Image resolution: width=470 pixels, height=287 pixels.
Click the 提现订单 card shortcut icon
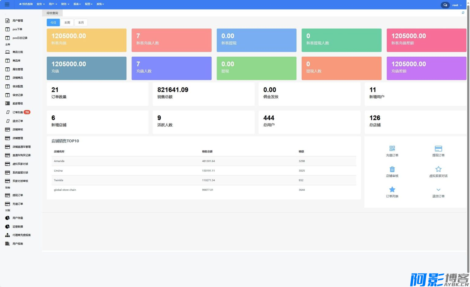[438, 149]
